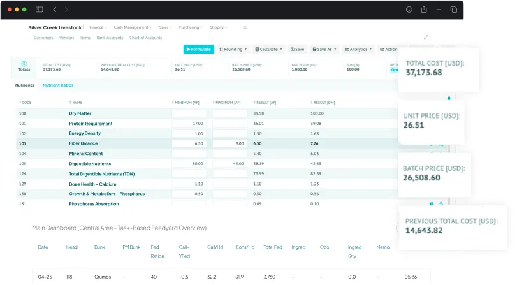This screenshot has height=285, width=517.
Task: Click the expand fullscreen arrows icon
Action: tap(426, 38)
